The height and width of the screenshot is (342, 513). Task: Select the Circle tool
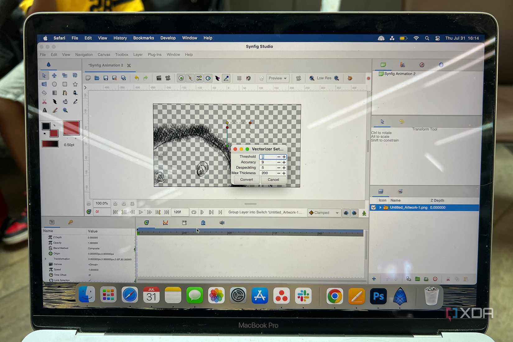coord(54,84)
